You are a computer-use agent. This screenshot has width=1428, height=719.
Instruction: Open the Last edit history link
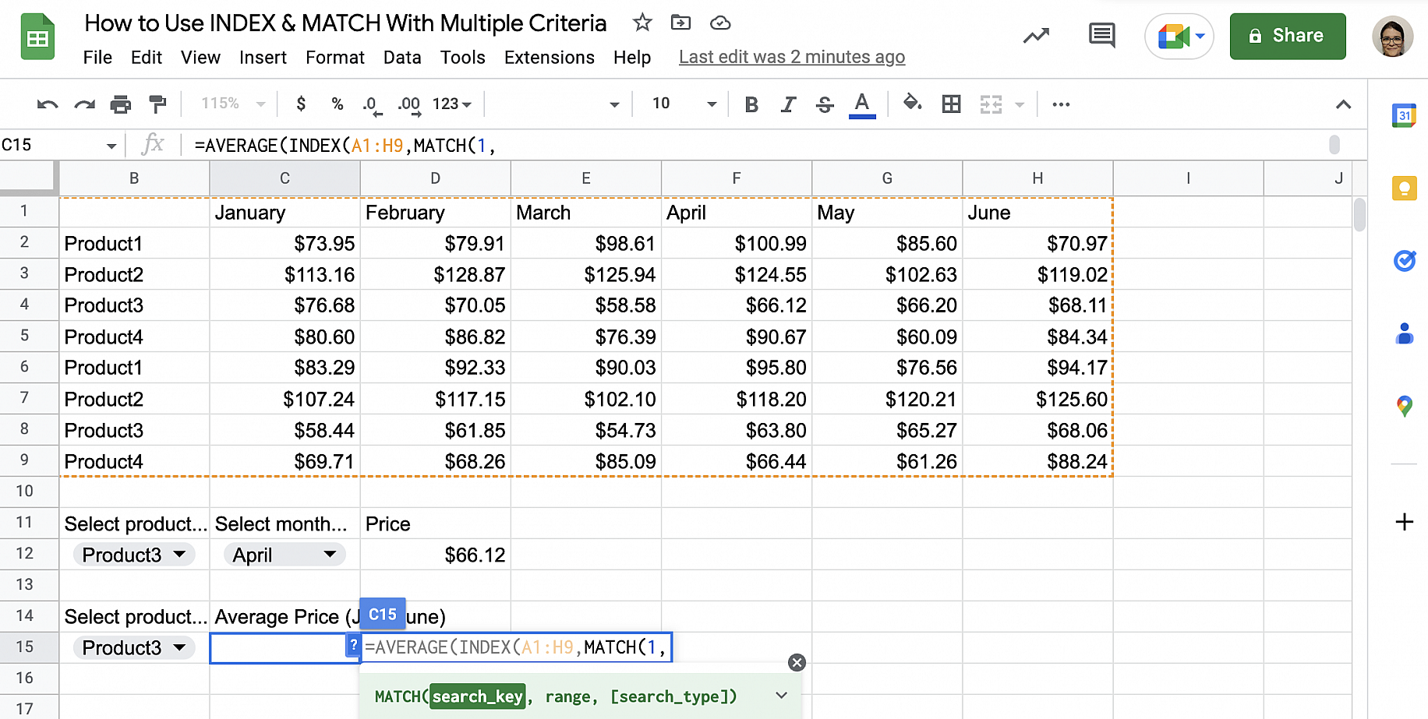[792, 57]
